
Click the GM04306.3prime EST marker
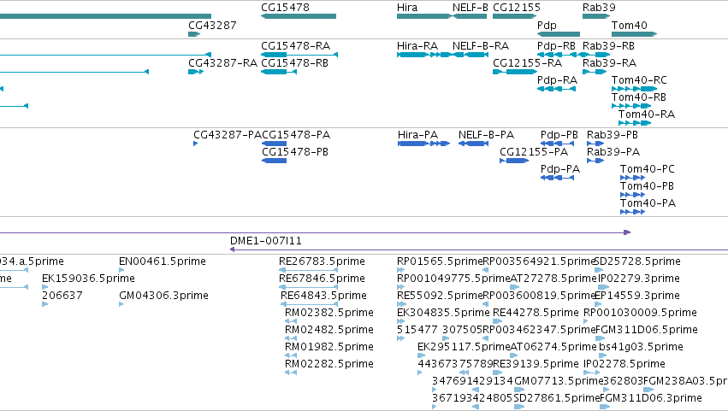pos(121,304)
